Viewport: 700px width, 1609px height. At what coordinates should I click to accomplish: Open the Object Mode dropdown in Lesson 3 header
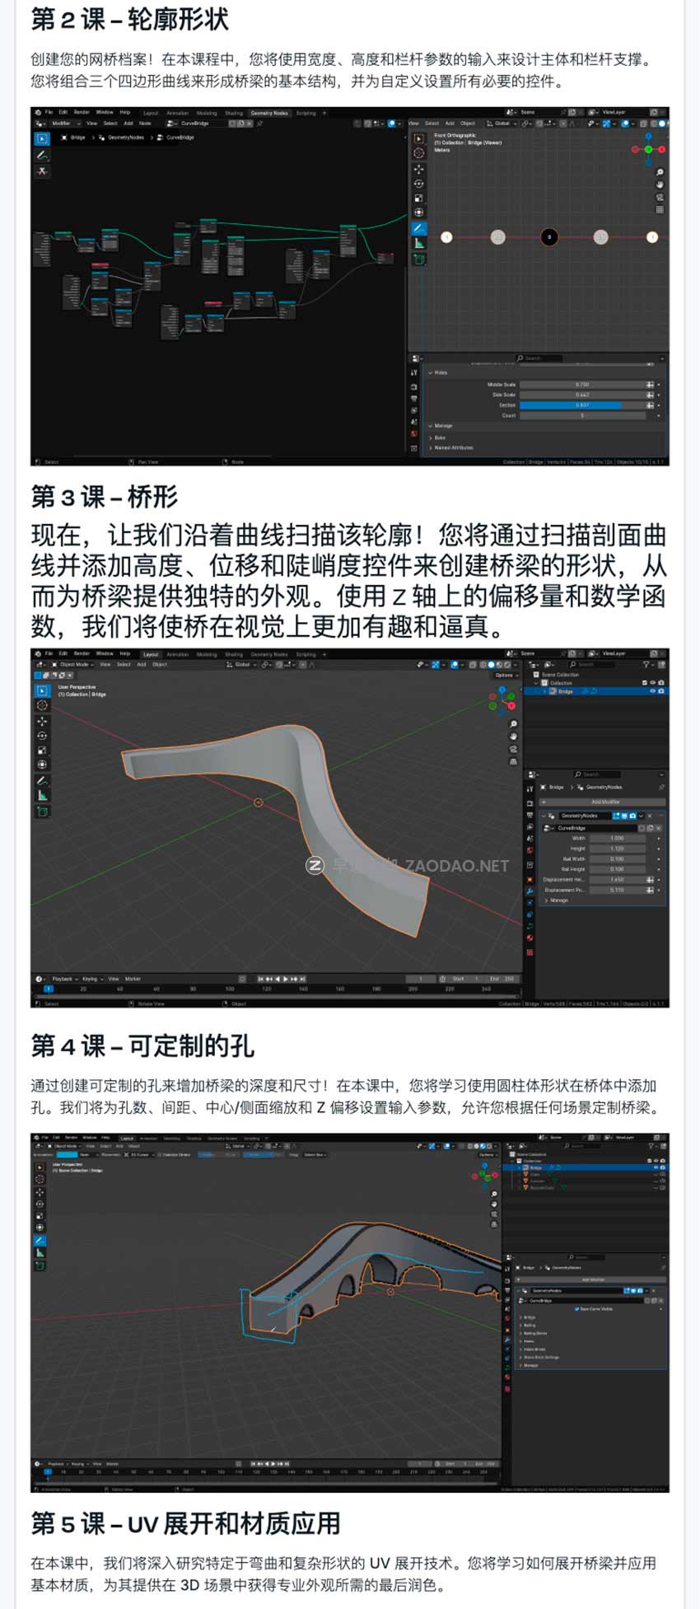(73, 664)
